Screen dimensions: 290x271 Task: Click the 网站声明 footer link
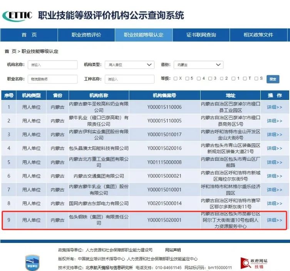click(x=173, y=250)
